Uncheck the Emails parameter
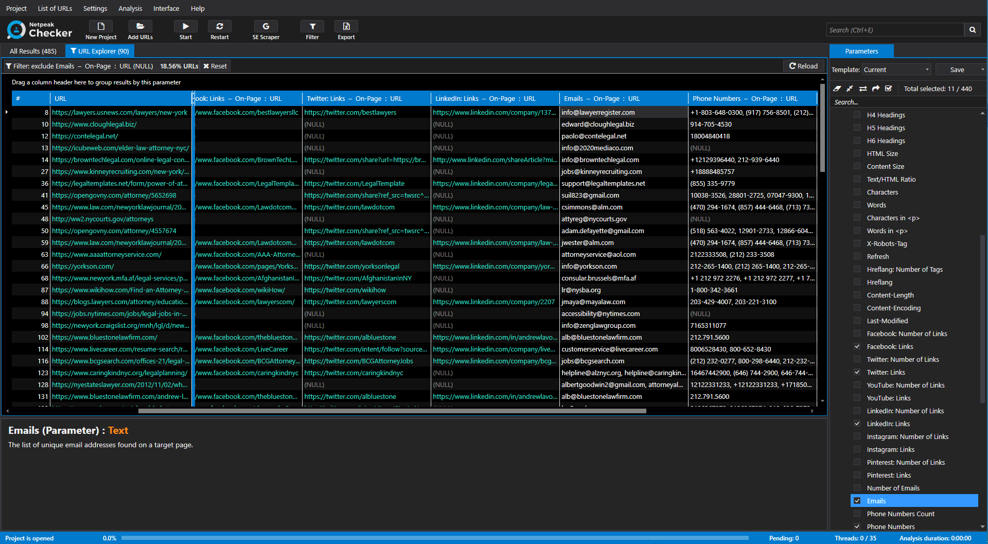988x544 pixels. tap(857, 501)
